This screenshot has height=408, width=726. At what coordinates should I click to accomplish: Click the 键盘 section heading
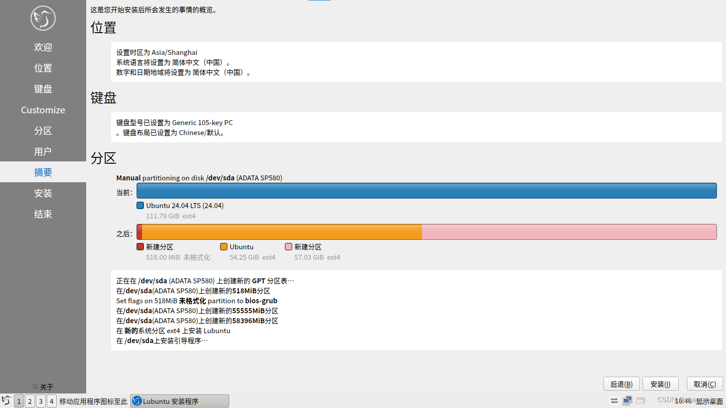click(x=103, y=98)
